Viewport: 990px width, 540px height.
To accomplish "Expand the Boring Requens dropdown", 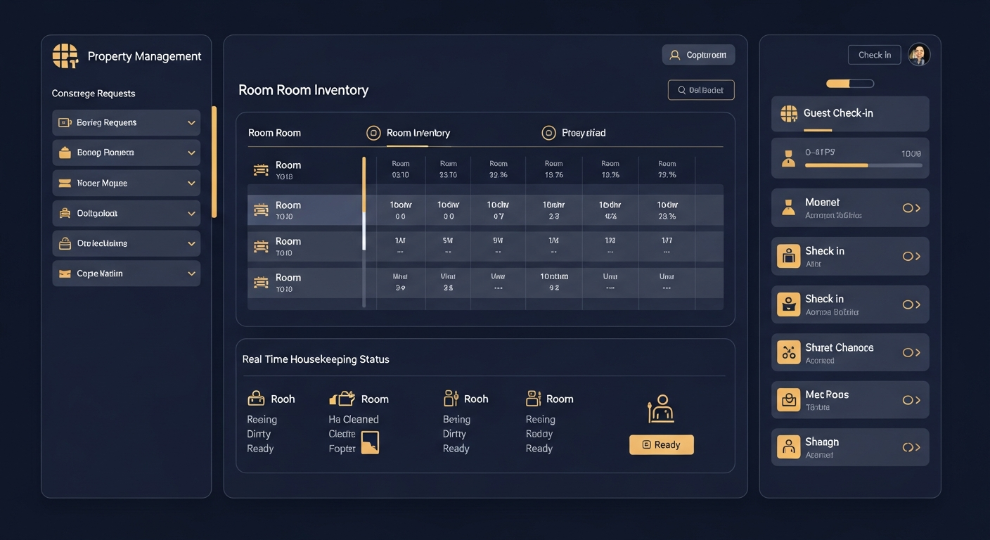I will point(191,123).
